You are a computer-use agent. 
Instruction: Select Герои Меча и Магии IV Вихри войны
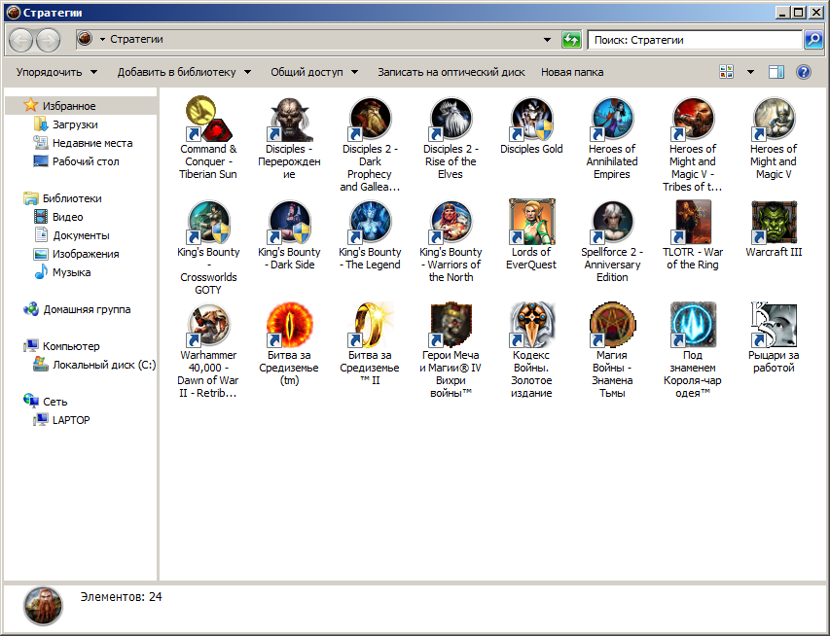[x=451, y=326]
